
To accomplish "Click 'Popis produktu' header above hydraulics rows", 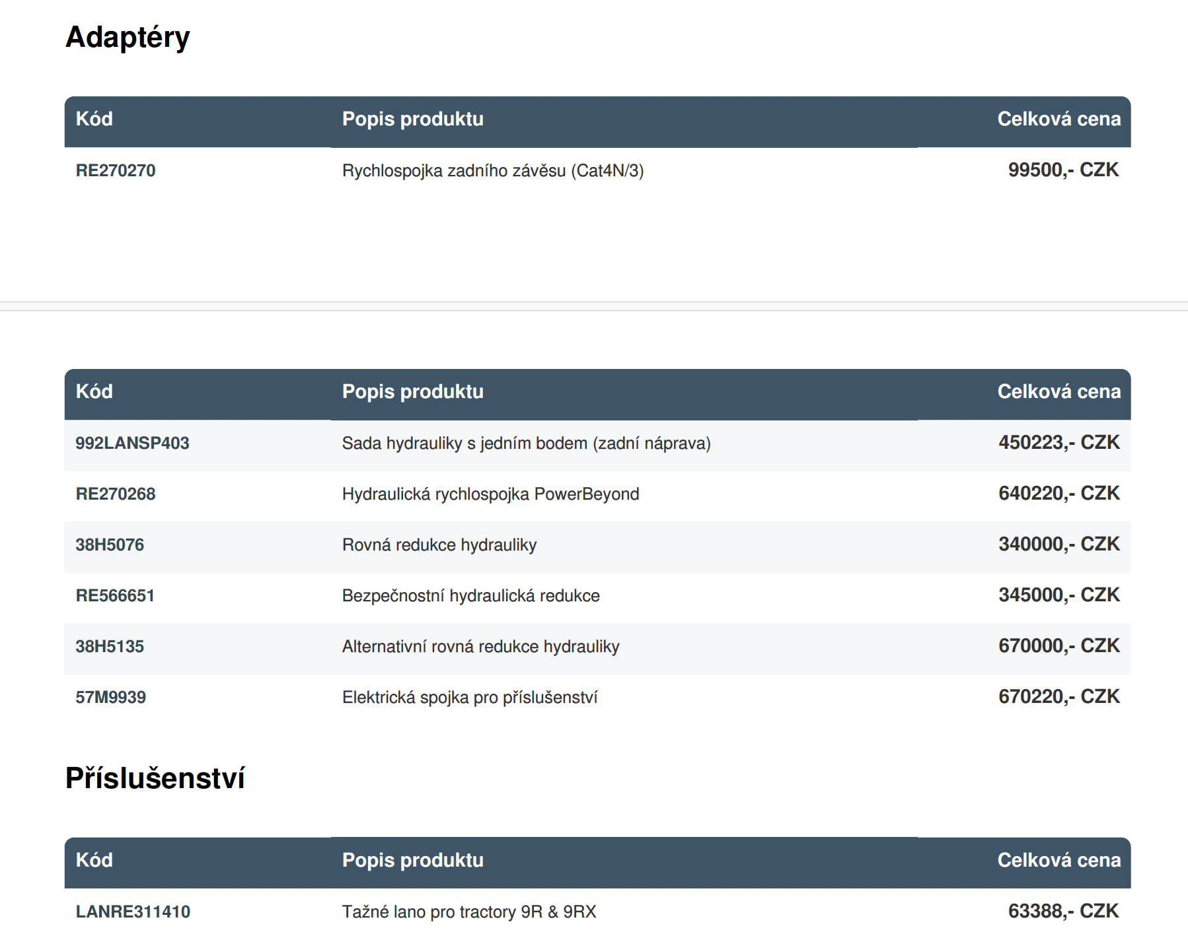I will pos(413,391).
